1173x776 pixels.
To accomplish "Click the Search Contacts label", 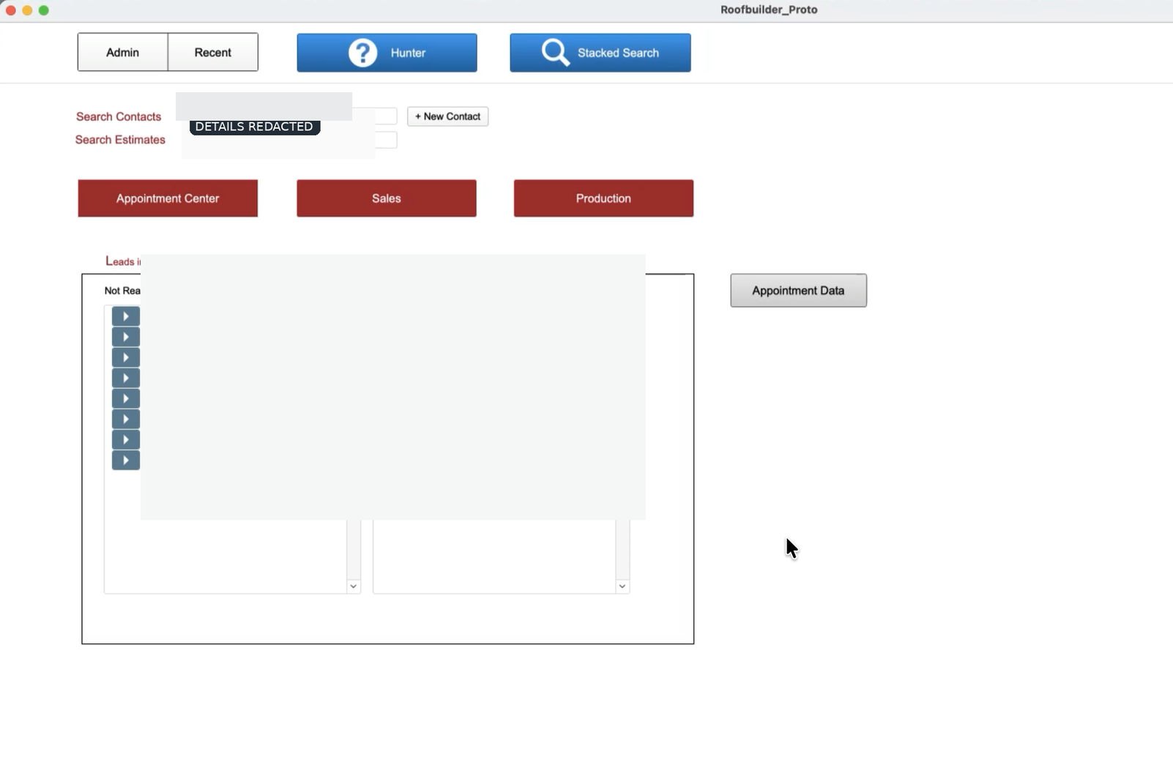I will 119,117.
